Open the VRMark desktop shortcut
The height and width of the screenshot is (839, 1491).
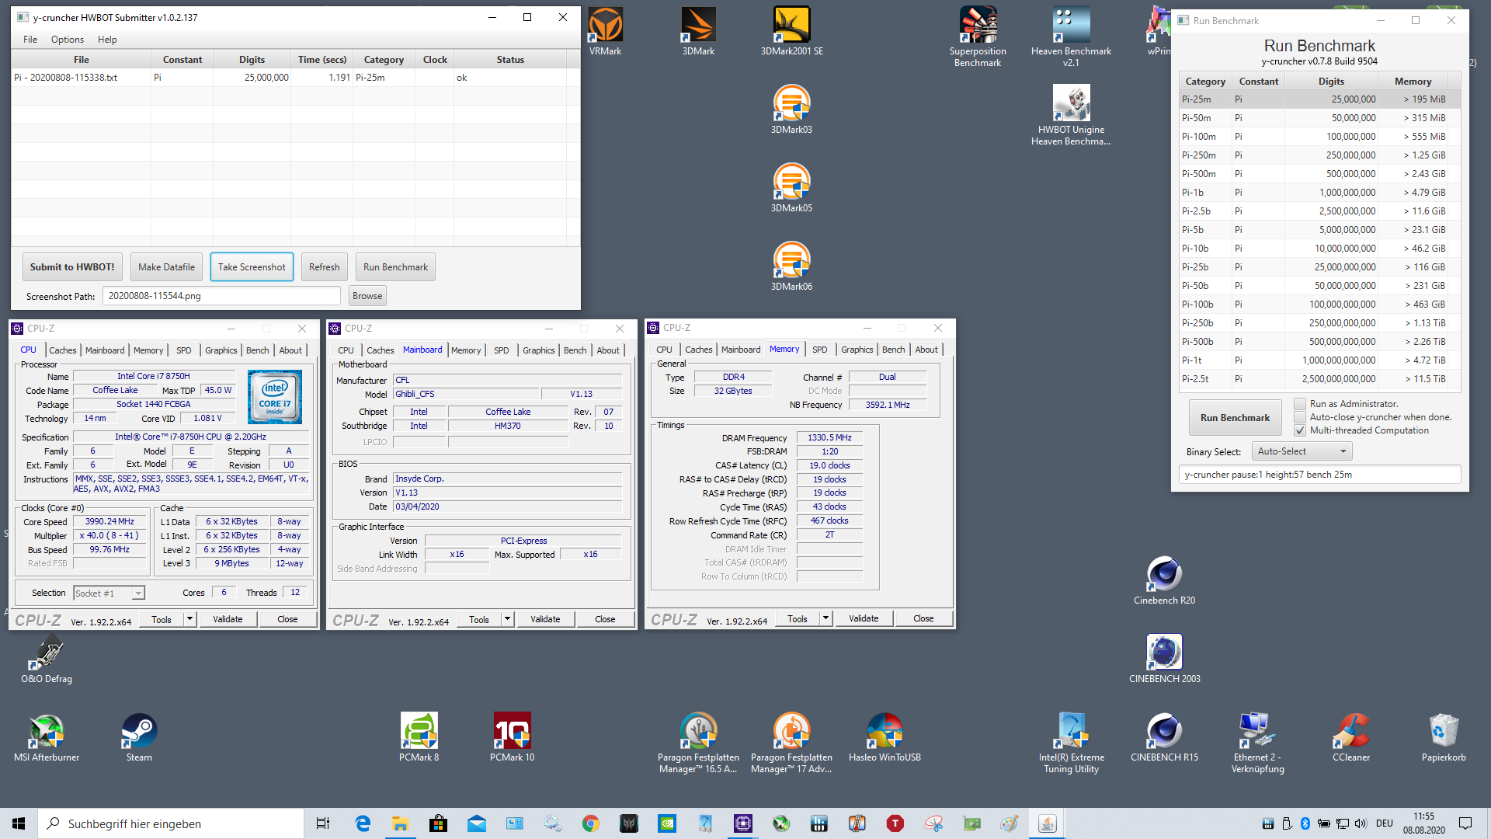tap(605, 31)
